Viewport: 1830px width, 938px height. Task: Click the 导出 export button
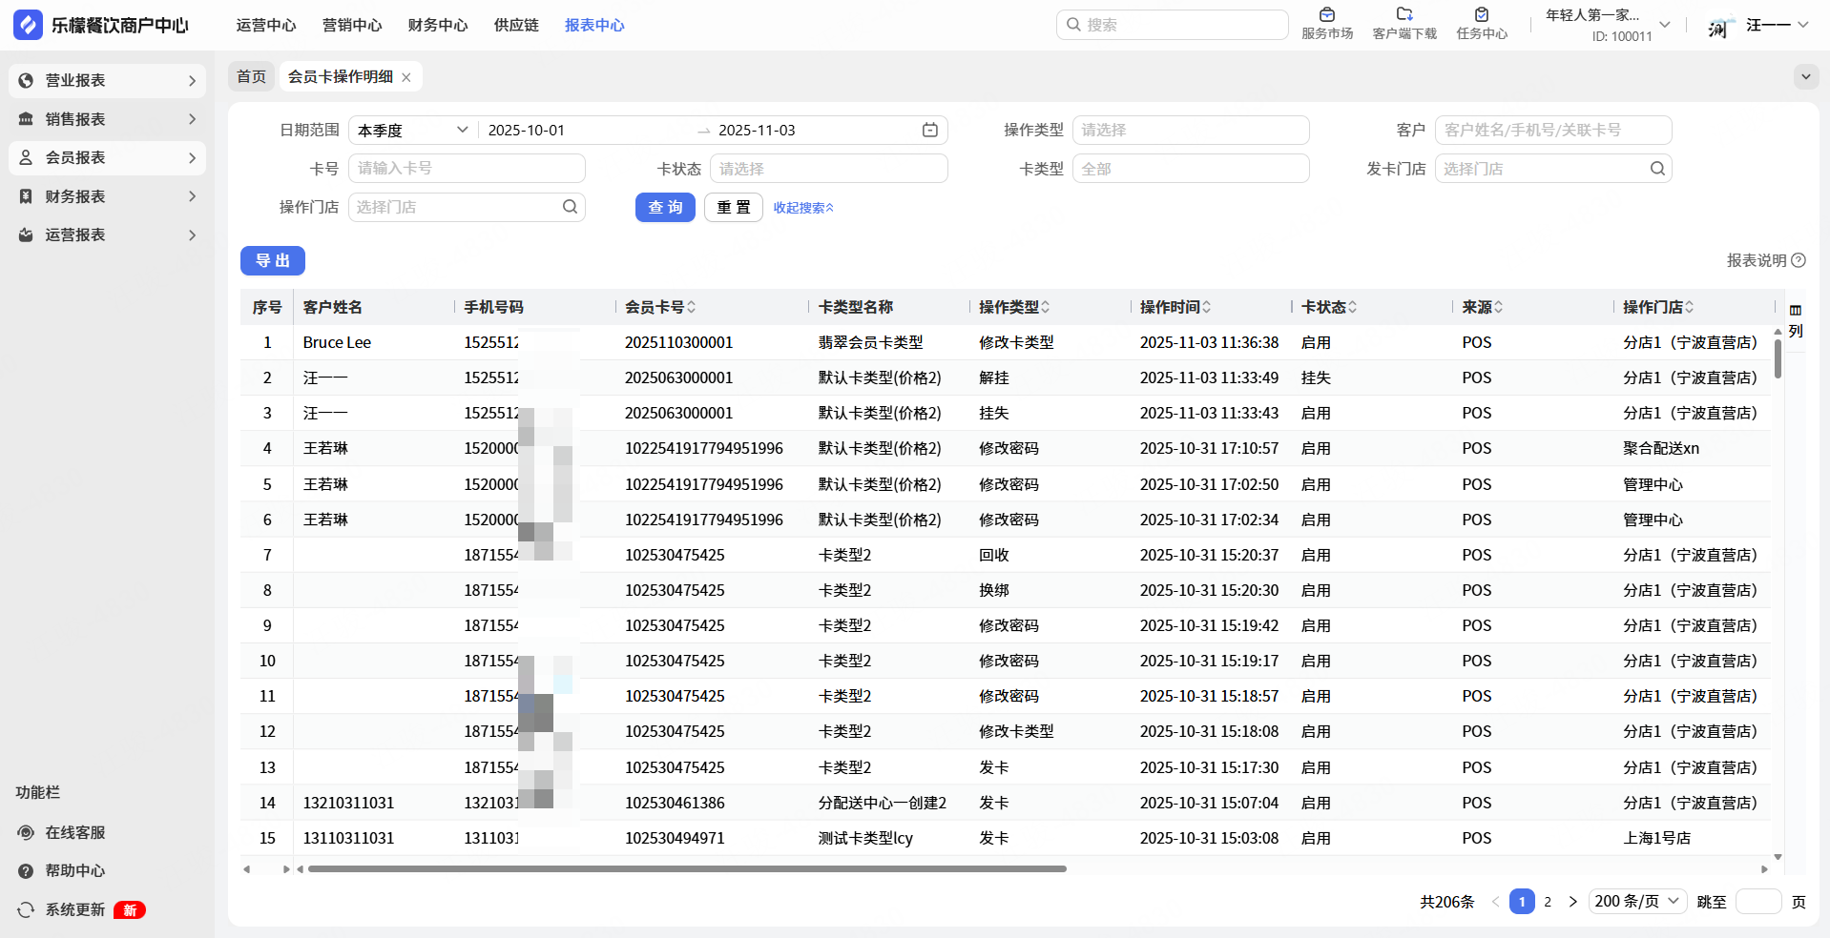click(273, 261)
